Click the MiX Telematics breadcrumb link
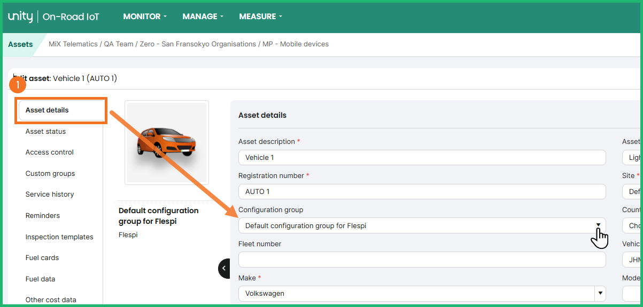This screenshot has height=307, width=643. tap(73, 44)
